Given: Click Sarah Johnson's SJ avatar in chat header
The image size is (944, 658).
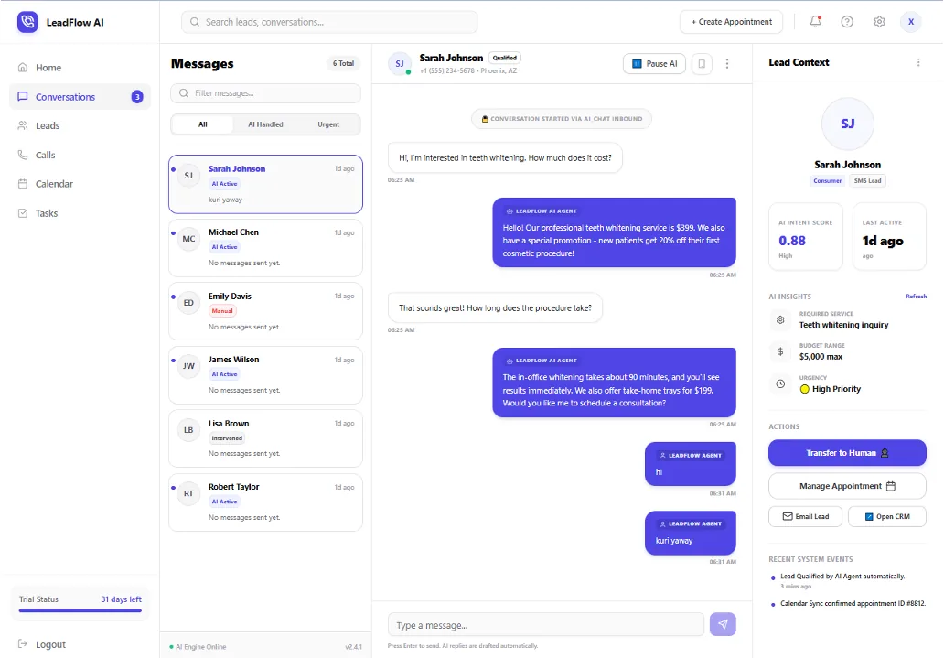Looking at the screenshot, I should pyautogui.click(x=400, y=63).
